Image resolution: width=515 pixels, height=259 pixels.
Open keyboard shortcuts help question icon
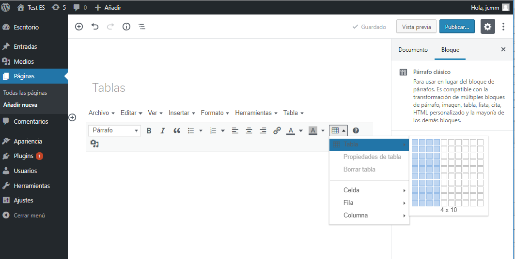356,130
